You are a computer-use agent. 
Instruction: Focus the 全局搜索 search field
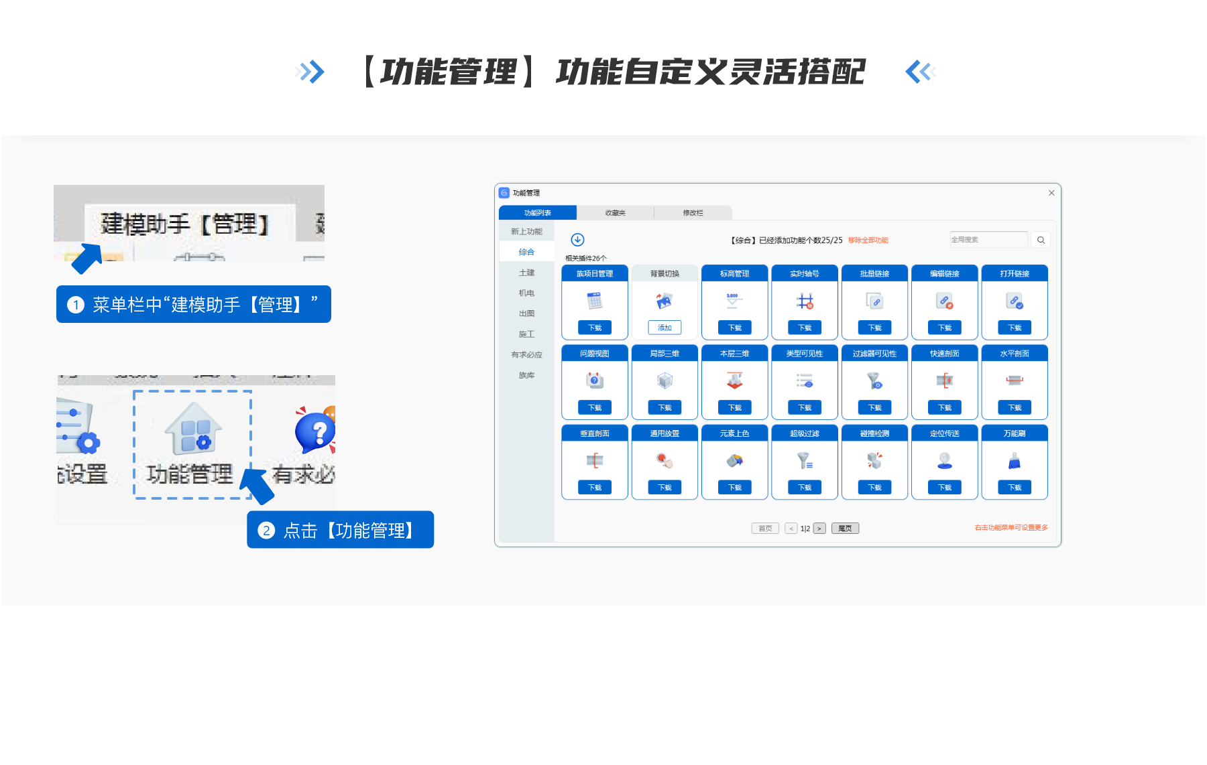click(988, 240)
